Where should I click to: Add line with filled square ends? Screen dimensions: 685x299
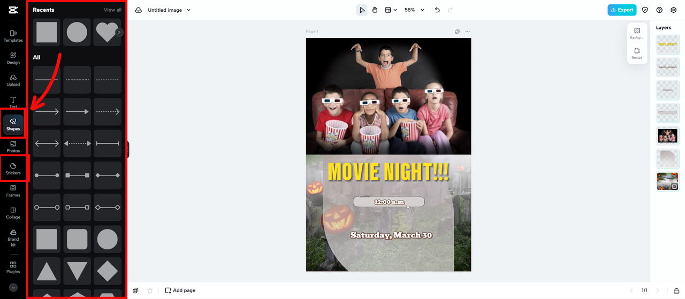point(77,175)
